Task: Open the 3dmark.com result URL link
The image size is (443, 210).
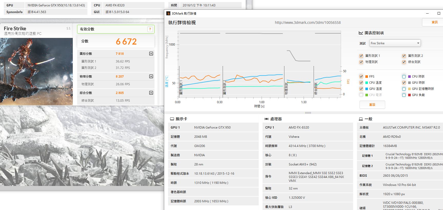Action: pyautogui.click(x=308, y=23)
